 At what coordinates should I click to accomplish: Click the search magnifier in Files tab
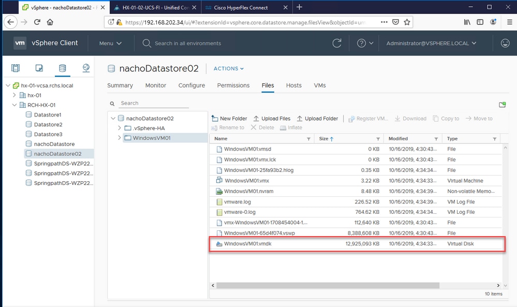tap(112, 104)
